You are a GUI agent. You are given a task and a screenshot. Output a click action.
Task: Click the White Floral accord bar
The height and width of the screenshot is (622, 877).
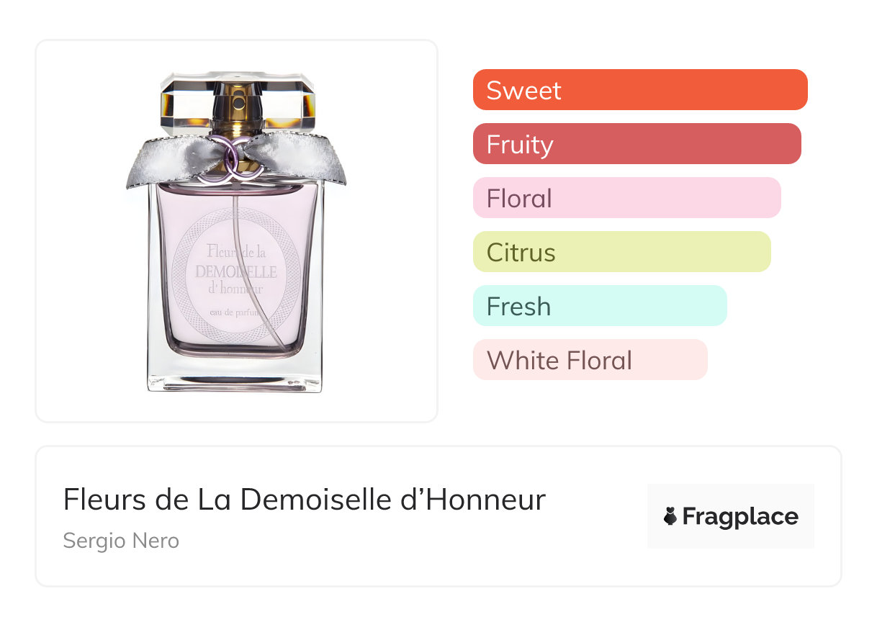coord(590,360)
